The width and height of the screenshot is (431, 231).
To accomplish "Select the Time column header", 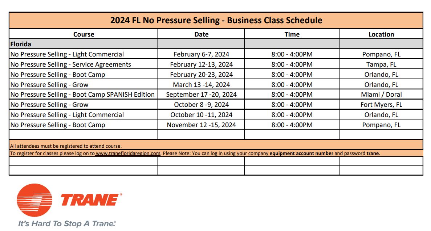I will pos(292,34).
